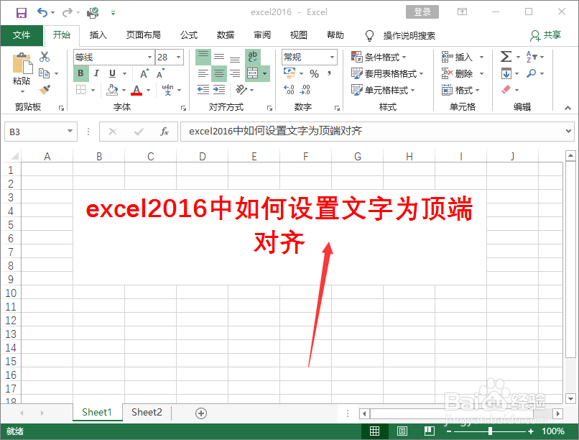Switch to the Sheet2 worksheet tab
Viewport: 579px width, 440px height.
pos(147,412)
